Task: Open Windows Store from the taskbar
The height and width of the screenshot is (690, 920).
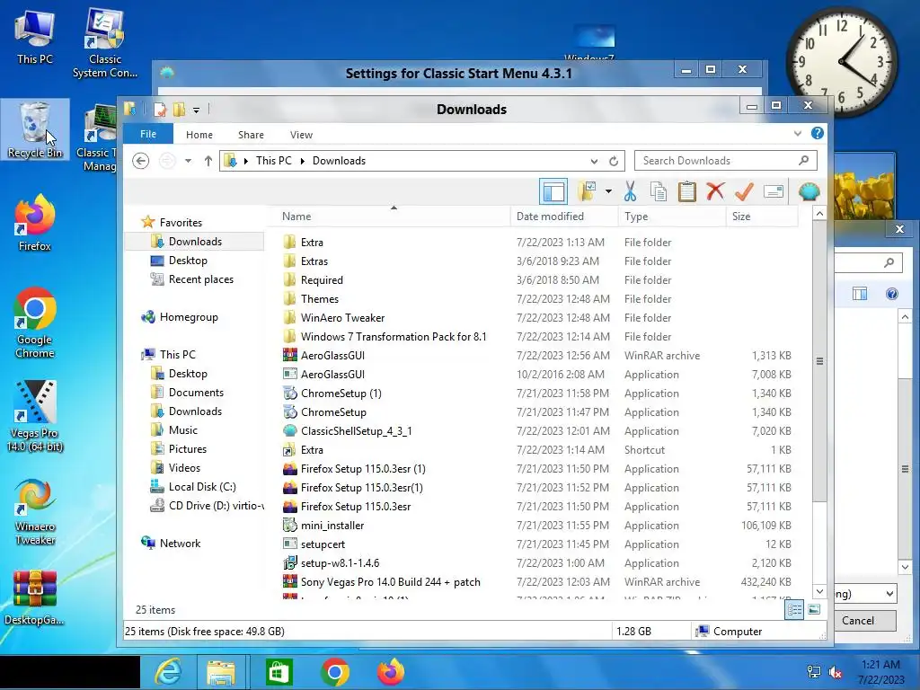Action: [279, 672]
